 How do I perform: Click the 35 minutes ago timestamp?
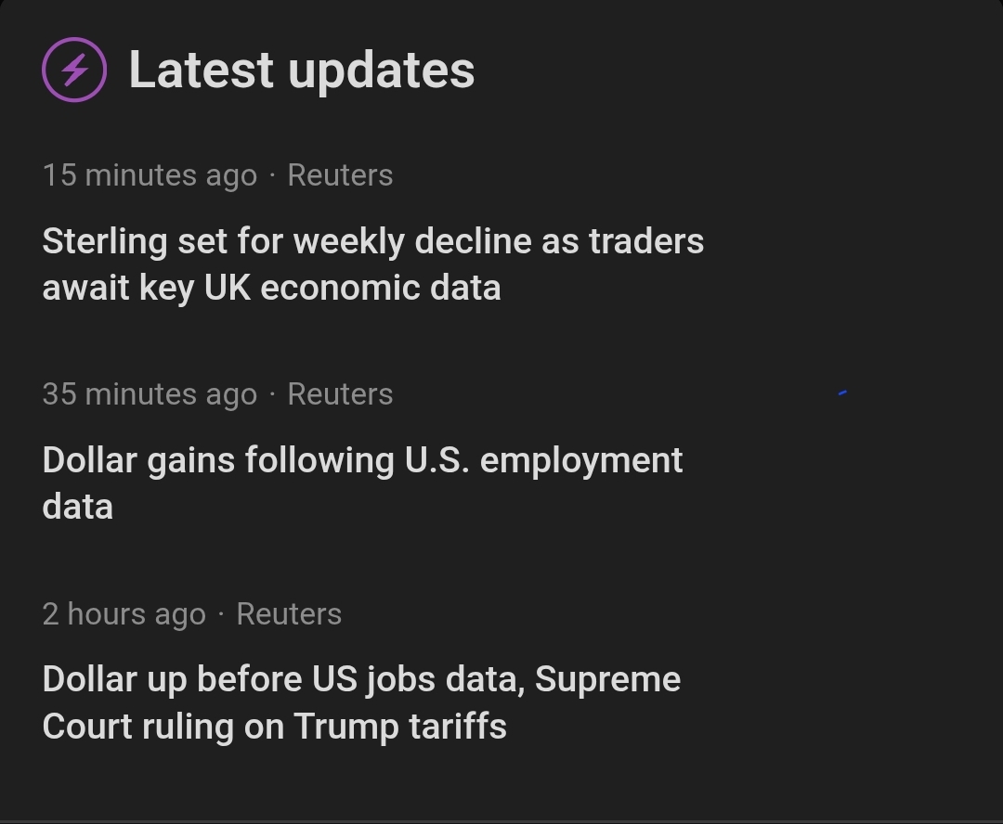pyautogui.click(x=150, y=394)
